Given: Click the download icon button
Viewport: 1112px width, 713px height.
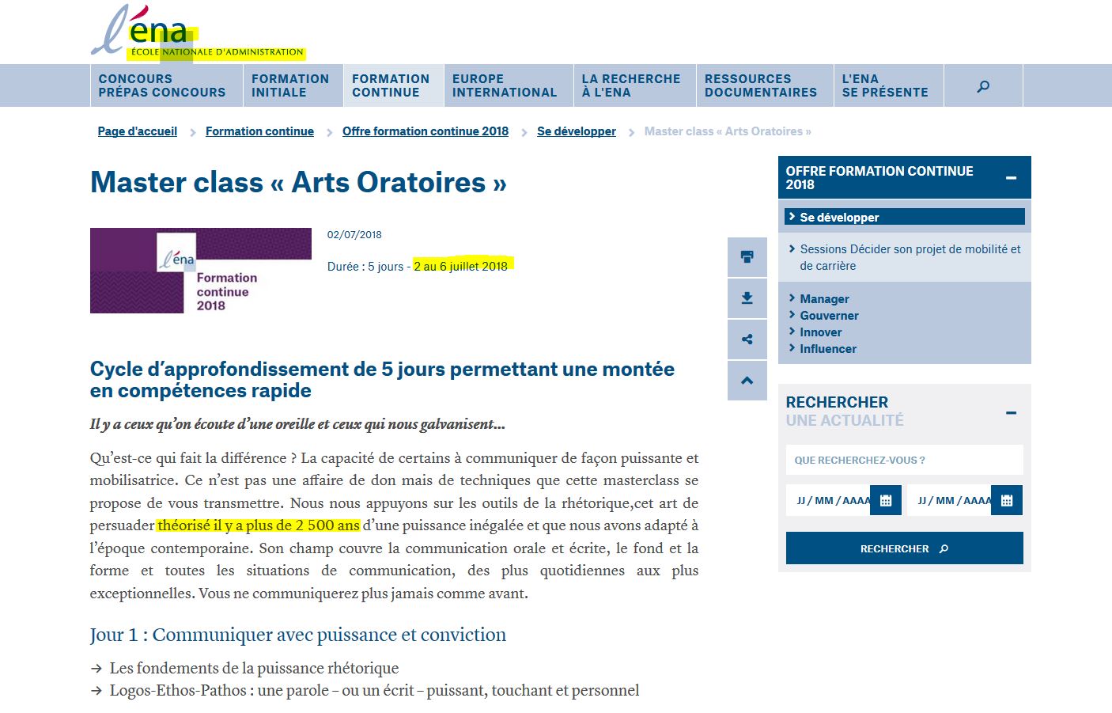Looking at the screenshot, I should (747, 298).
